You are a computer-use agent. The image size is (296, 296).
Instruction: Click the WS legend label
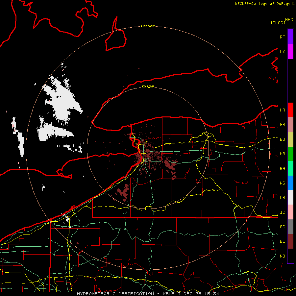(283, 183)
